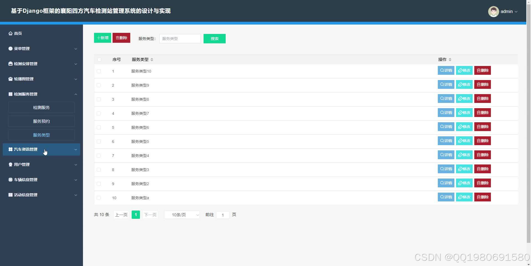Check the box for 服务类型9 row
Viewport: 531px width, 266px height.
(99, 85)
